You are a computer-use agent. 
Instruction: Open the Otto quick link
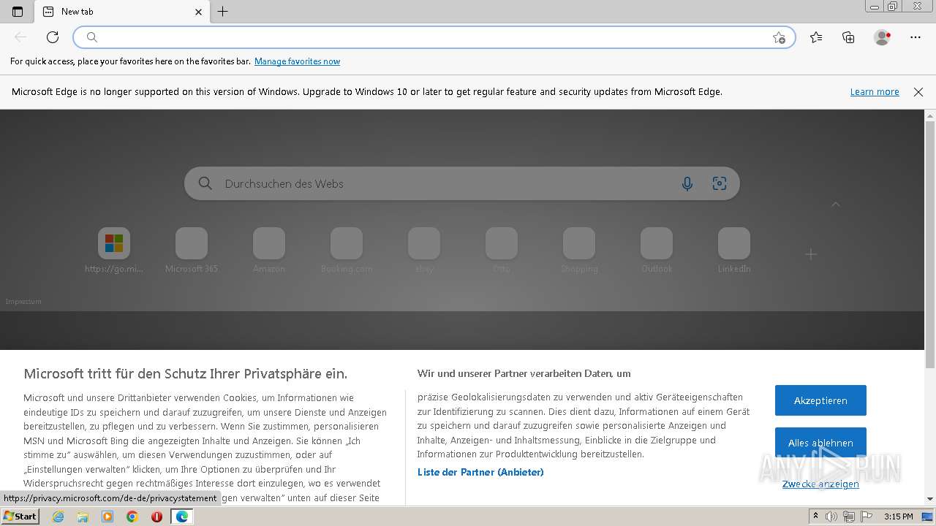502,251
